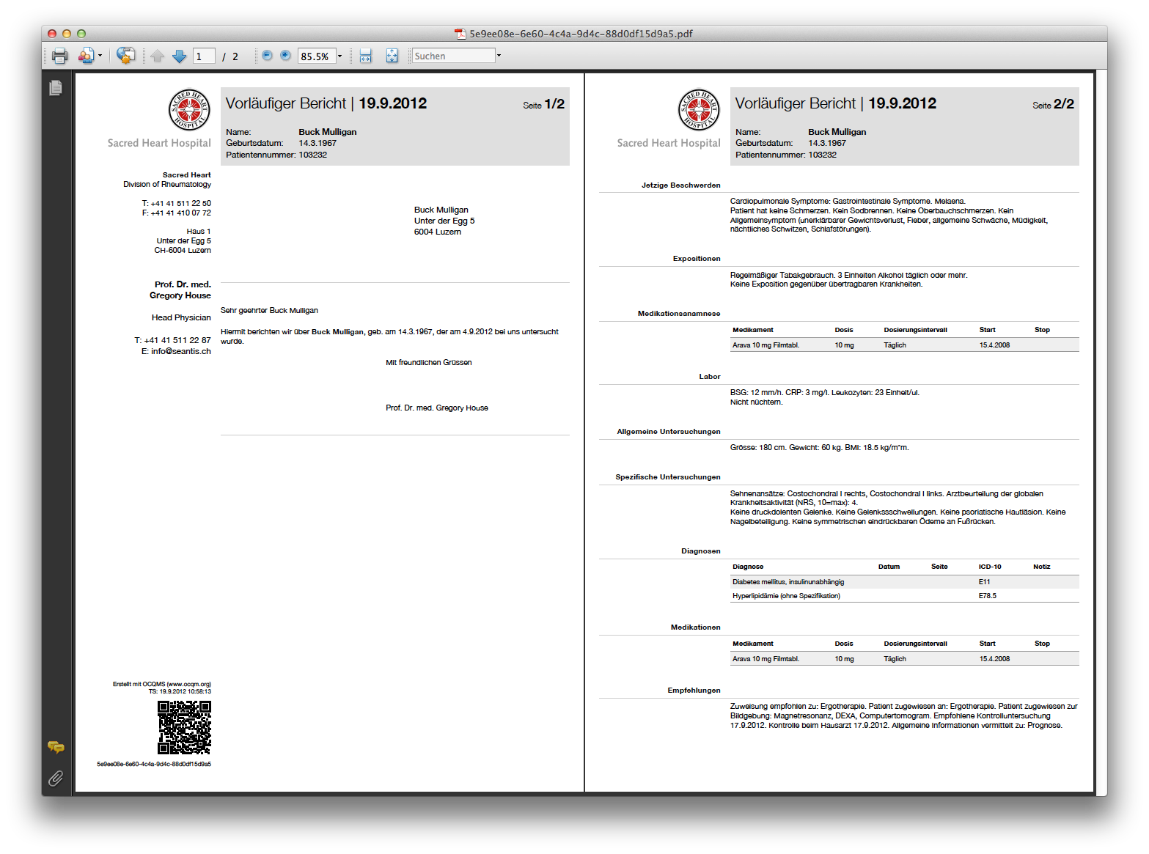Screen dimensions: 1149x854
Task: Open the page thumbnails sidebar icon
Action: click(x=56, y=88)
